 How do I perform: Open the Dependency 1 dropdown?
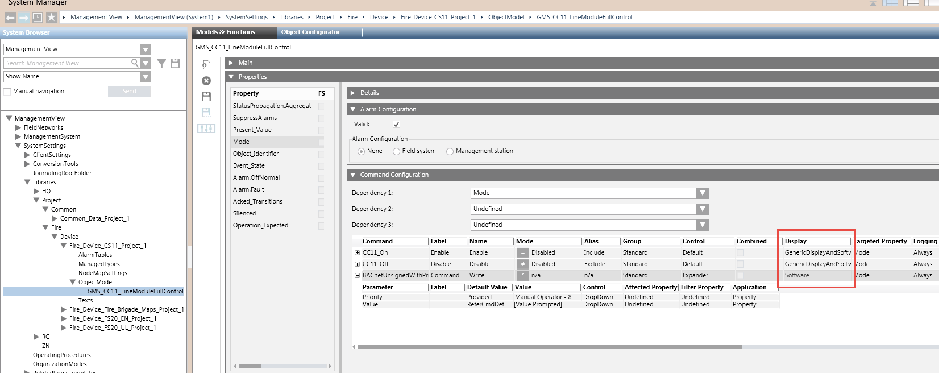(703, 193)
